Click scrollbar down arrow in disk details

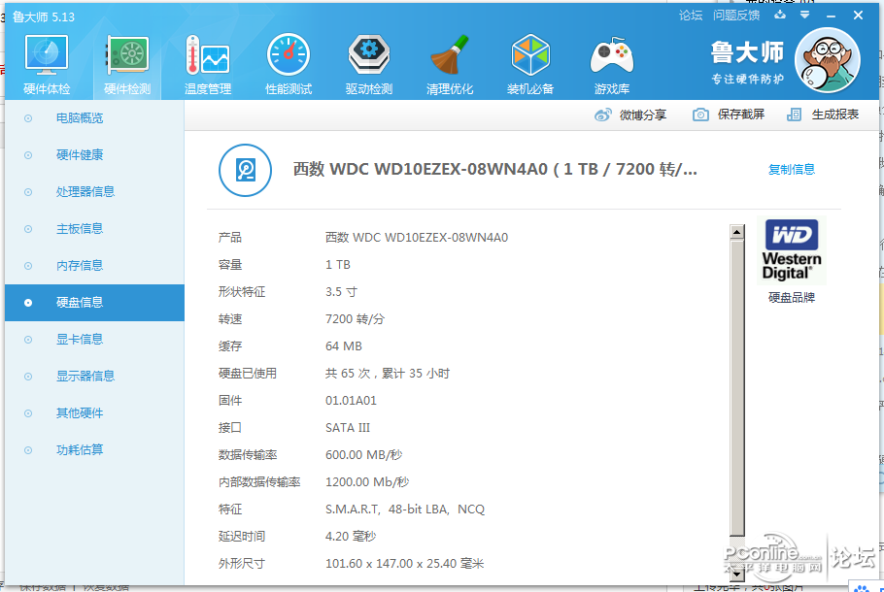tap(737, 574)
